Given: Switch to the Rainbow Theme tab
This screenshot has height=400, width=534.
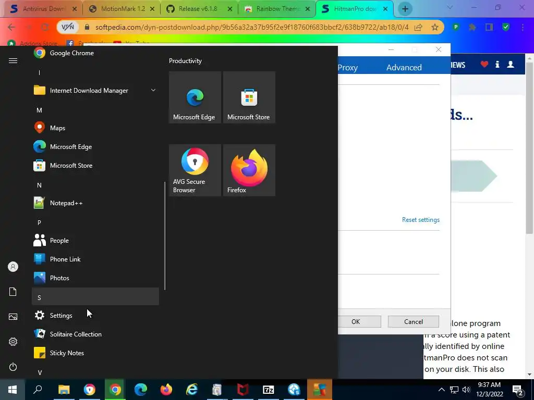Looking at the screenshot, I should tap(276, 9).
